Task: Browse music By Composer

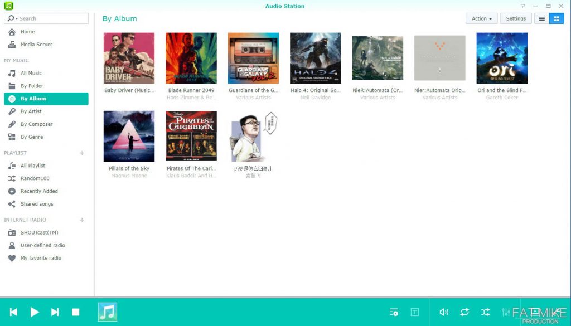Action: (36, 124)
